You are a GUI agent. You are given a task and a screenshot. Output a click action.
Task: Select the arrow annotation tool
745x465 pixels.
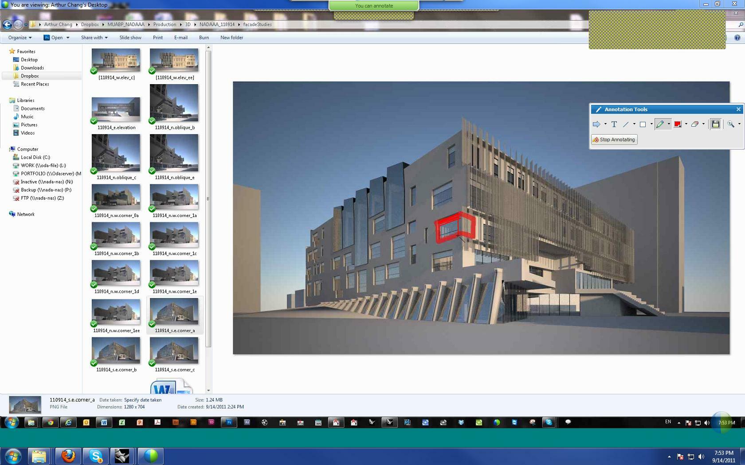(x=596, y=124)
